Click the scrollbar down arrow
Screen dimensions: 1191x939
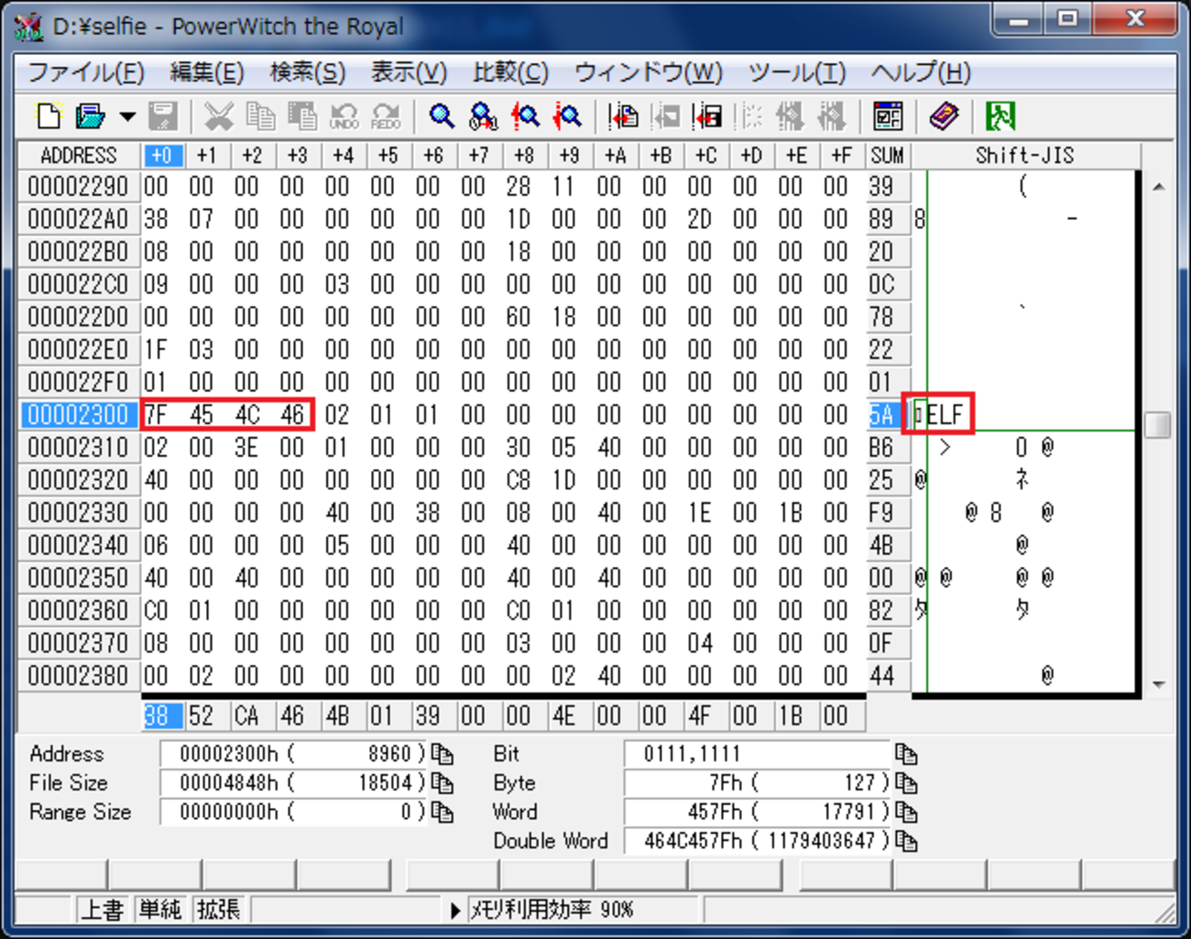(x=1159, y=683)
